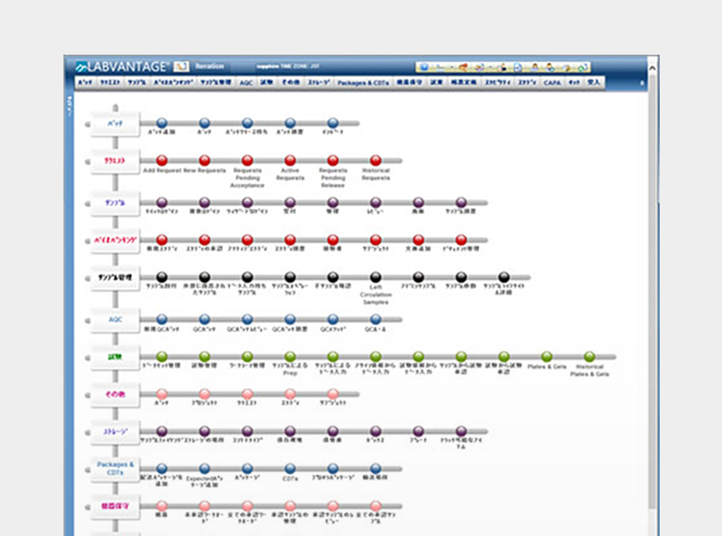Collapse the AQC branch expander
The image size is (722, 536).
[x=86, y=319]
